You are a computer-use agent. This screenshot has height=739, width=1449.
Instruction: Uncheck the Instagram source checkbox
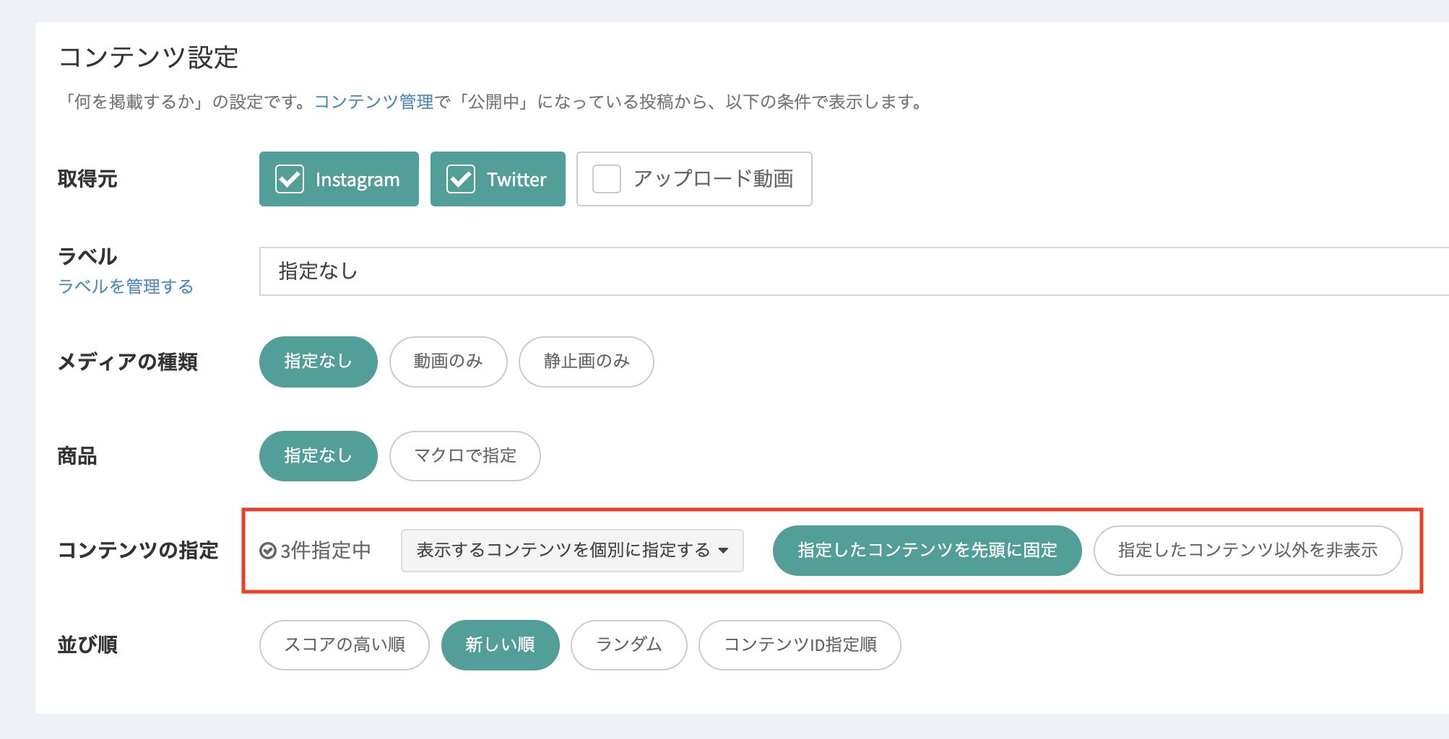(x=290, y=179)
